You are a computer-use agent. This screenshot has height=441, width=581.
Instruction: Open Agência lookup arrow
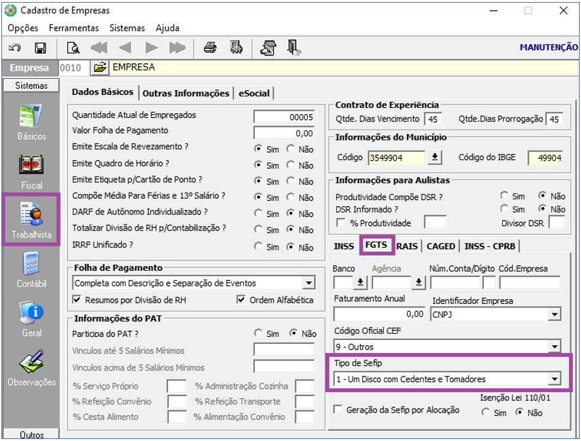click(419, 283)
